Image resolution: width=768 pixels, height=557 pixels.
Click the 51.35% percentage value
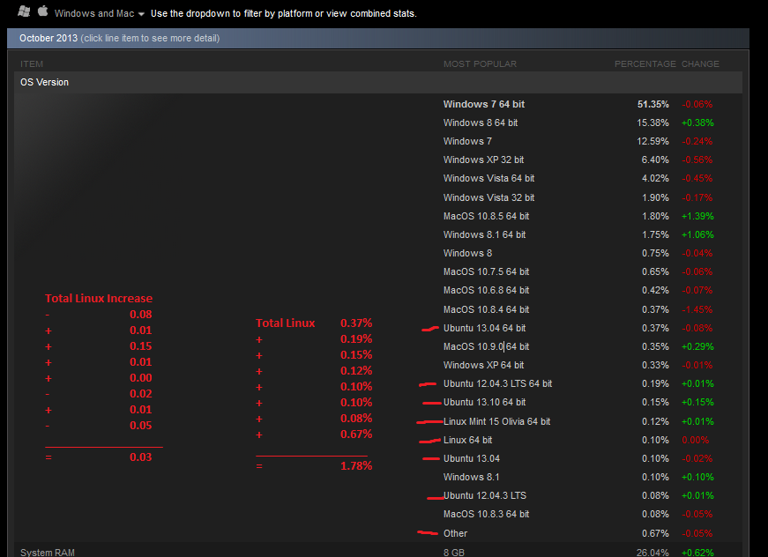(x=652, y=104)
